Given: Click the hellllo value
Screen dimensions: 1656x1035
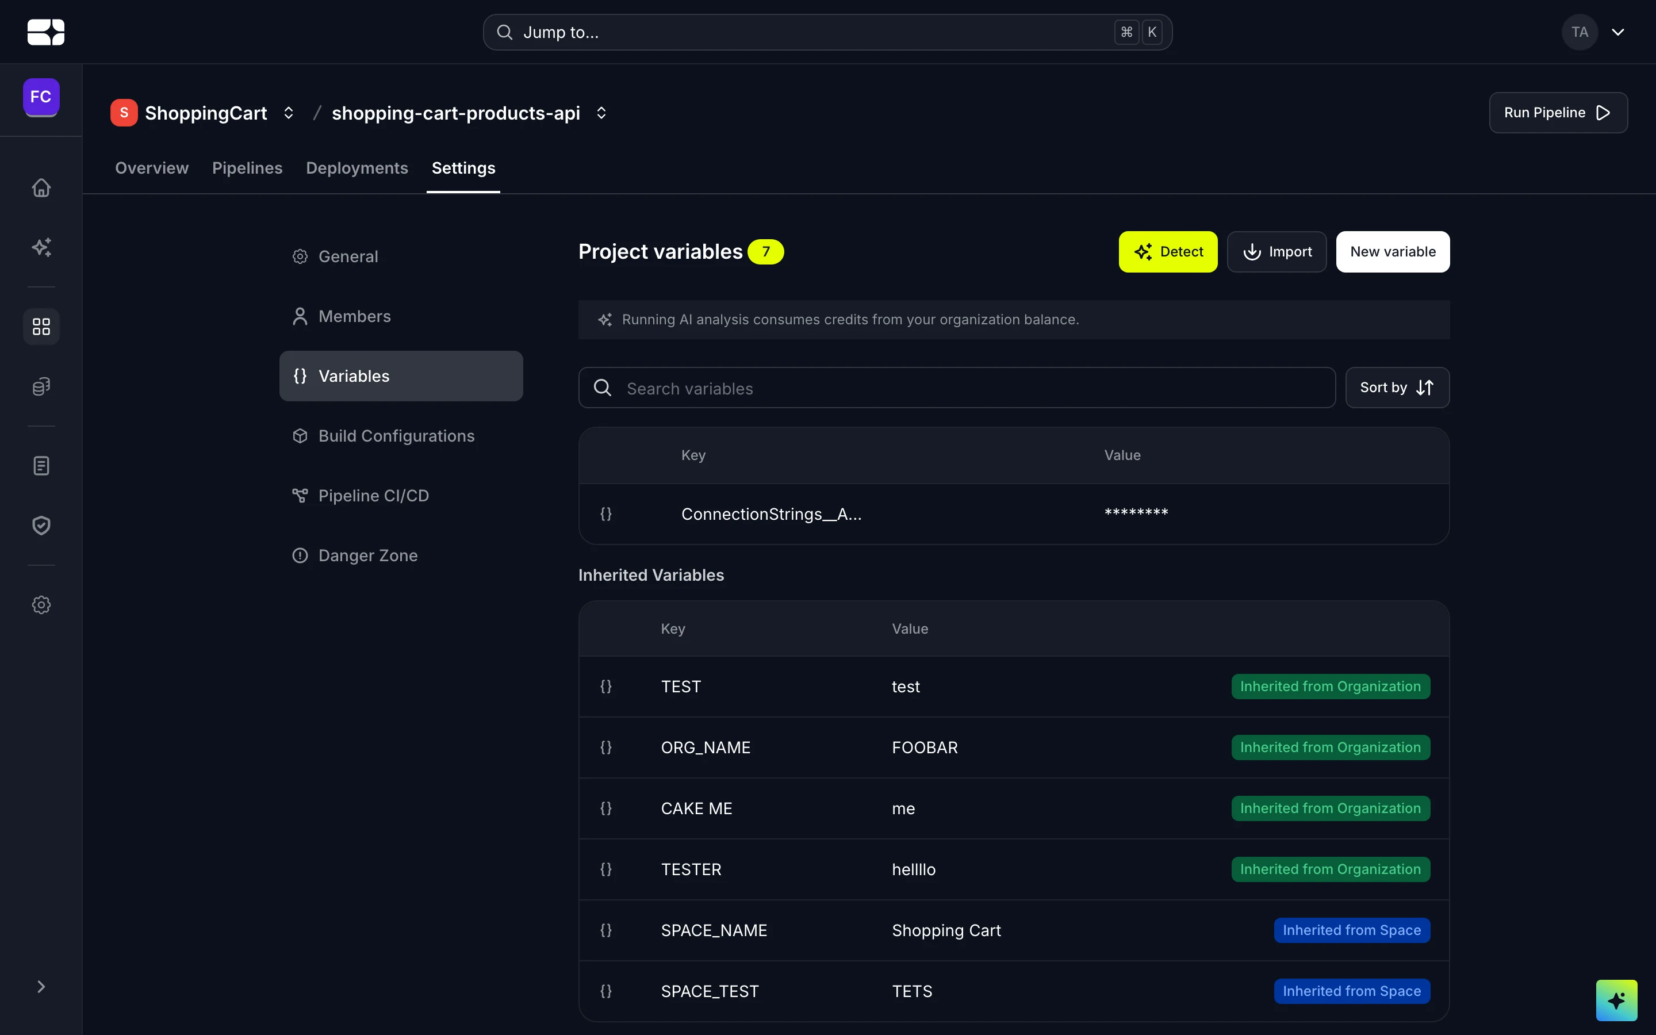Looking at the screenshot, I should (x=914, y=869).
